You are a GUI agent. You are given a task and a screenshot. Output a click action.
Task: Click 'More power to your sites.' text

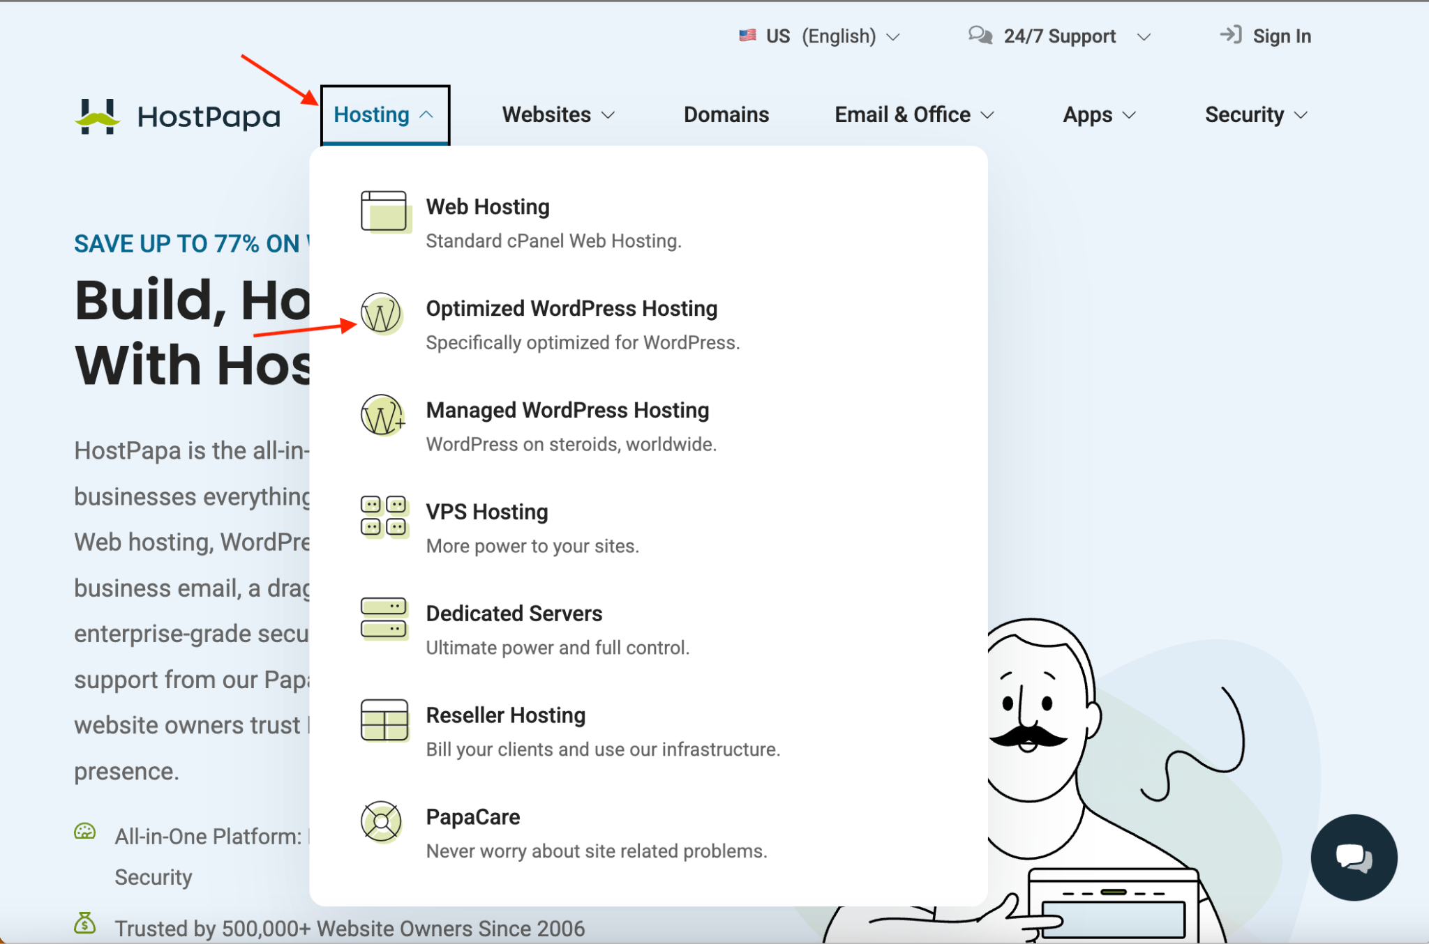pyautogui.click(x=532, y=547)
